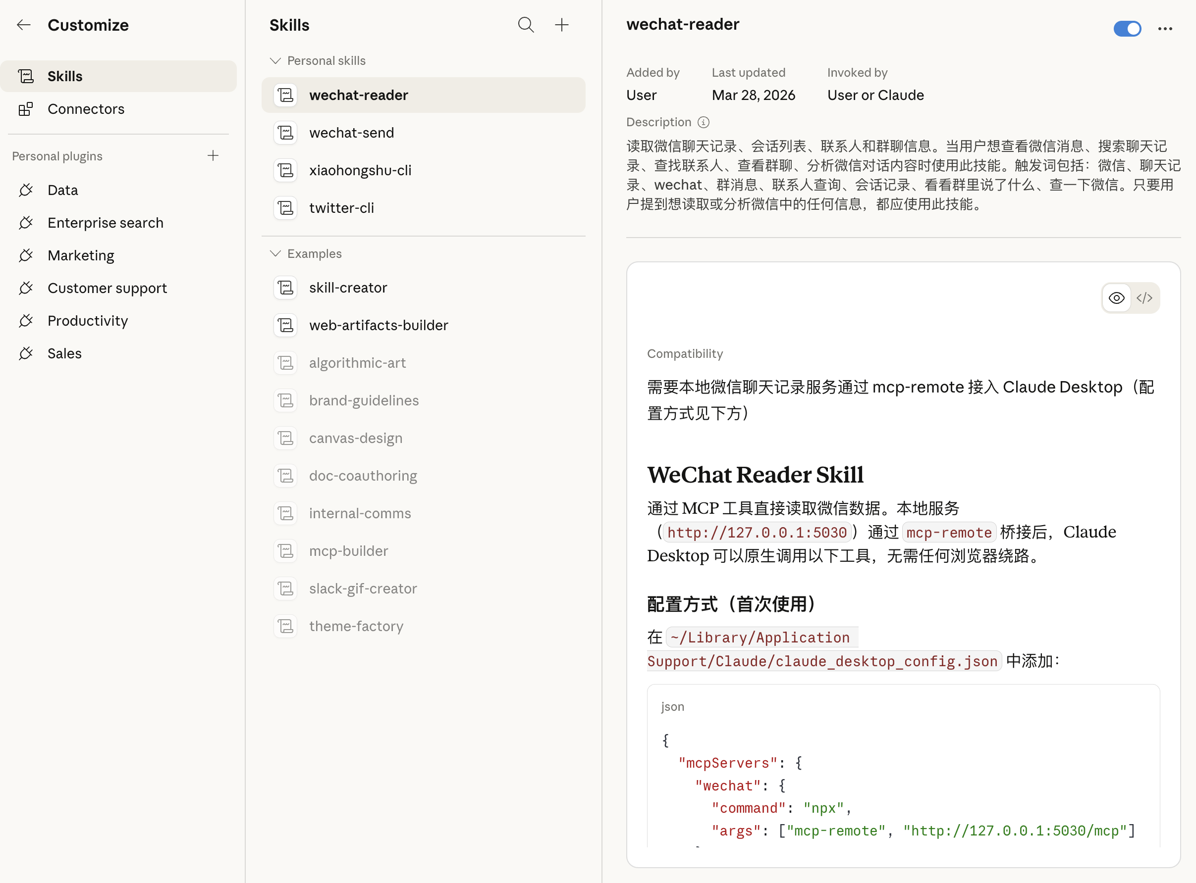The height and width of the screenshot is (883, 1196).
Task: Disable the wechat-reader skill toggle
Action: tap(1127, 29)
